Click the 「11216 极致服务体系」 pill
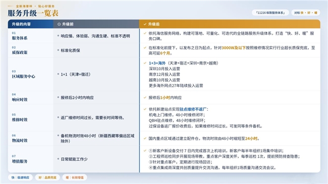Viewport: 328px width, 184px height. 270,13
